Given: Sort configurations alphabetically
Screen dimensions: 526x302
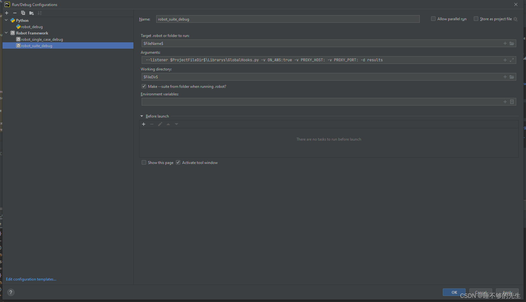Looking at the screenshot, I should click(x=40, y=13).
